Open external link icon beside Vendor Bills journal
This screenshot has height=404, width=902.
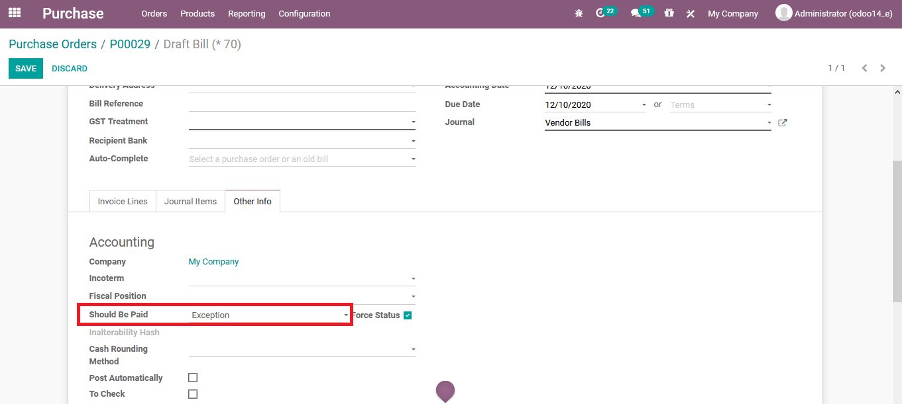point(782,122)
